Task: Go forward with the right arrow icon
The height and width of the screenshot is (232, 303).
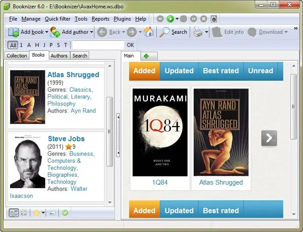Action: tap(132, 32)
